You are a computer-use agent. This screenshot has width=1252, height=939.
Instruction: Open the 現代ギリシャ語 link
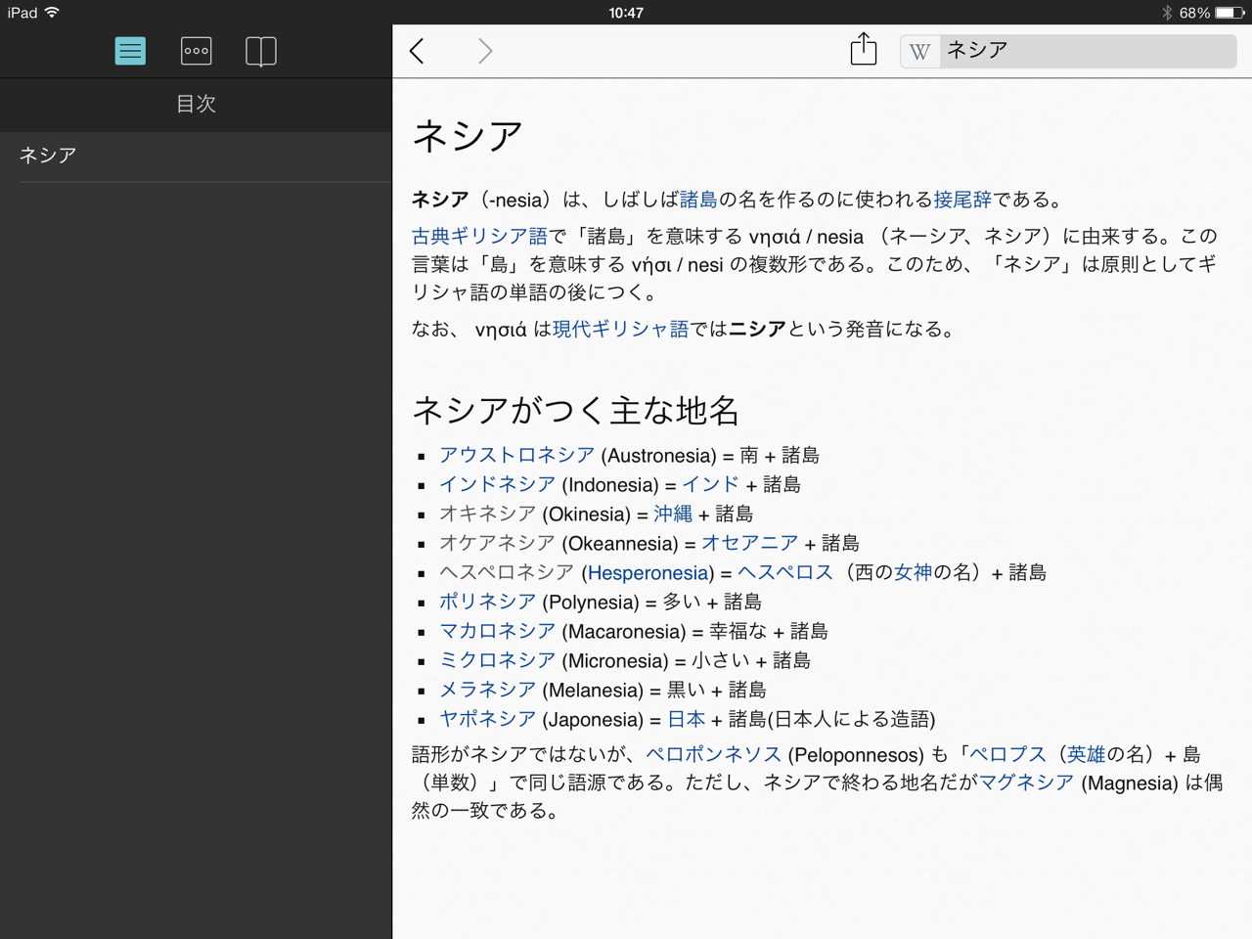620,330
